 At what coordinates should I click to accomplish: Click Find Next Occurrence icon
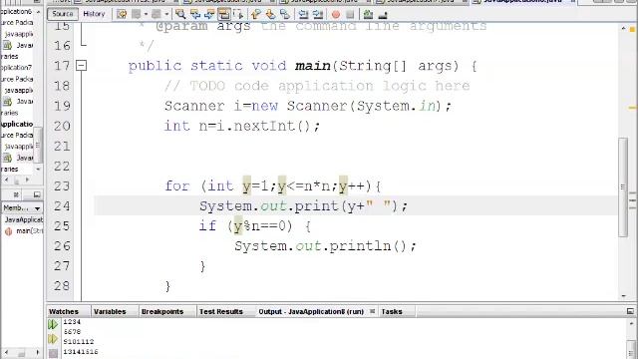pyautogui.click(x=209, y=14)
